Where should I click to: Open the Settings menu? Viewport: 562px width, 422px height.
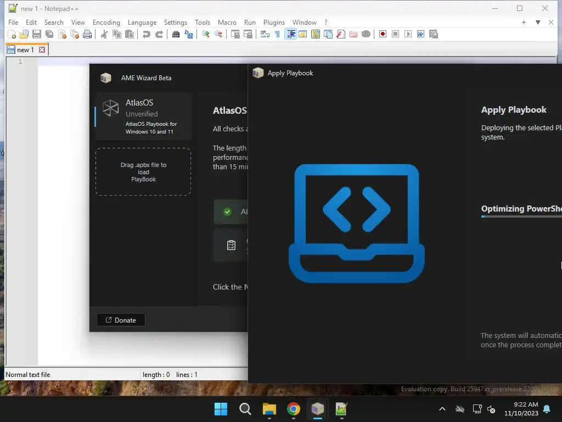coord(175,22)
